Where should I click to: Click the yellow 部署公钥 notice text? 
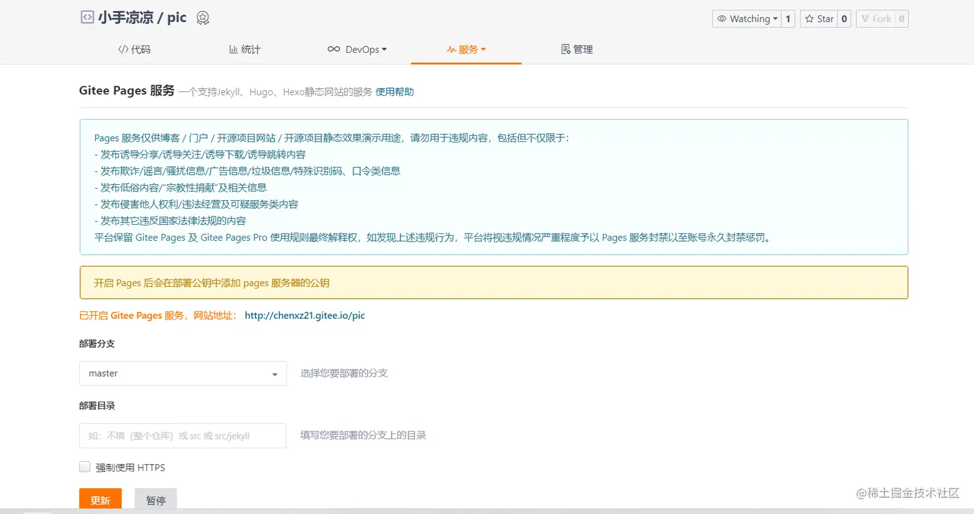[x=212, y=283]
